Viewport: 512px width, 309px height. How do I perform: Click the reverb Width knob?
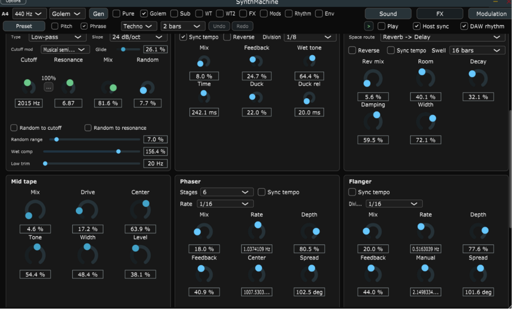426,121
